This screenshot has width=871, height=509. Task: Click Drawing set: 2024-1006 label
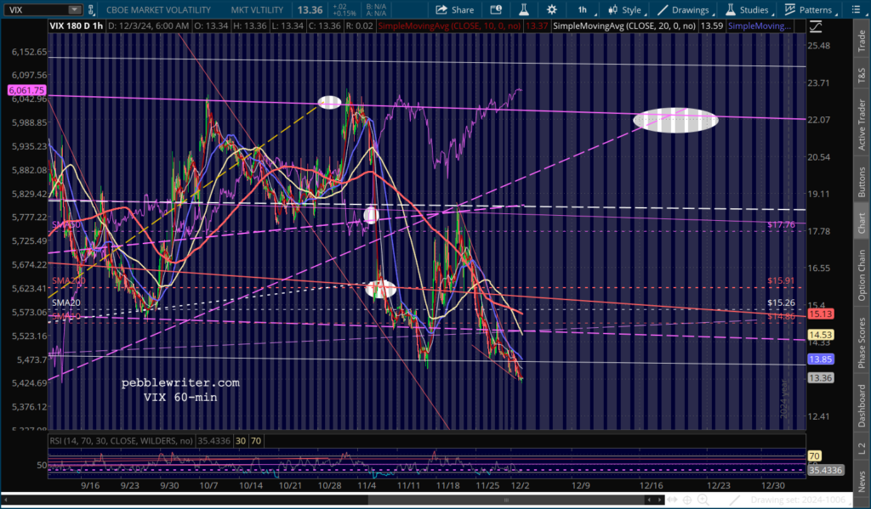click(x=798, y=501)
